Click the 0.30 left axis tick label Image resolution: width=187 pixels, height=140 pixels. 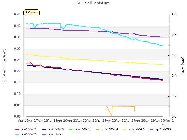pos(17,49)
